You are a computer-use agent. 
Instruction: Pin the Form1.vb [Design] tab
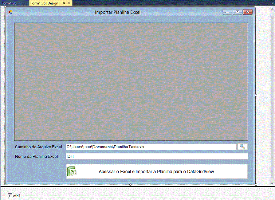point(64,3)
